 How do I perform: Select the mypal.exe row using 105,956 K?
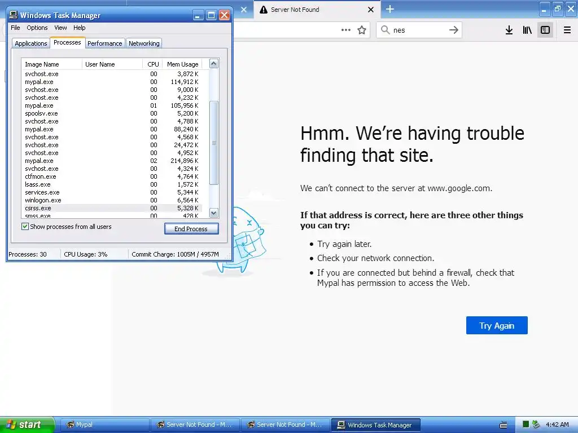pyautogui.click(x=112, y=105)
